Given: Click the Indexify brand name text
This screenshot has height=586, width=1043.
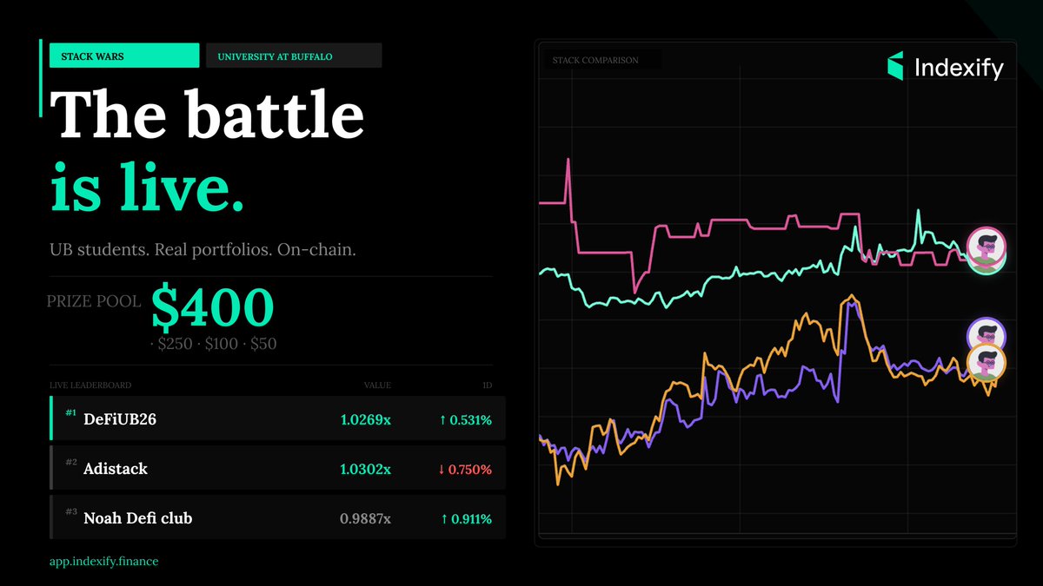Looking at the screenshot, I should [x=959, y=67].
